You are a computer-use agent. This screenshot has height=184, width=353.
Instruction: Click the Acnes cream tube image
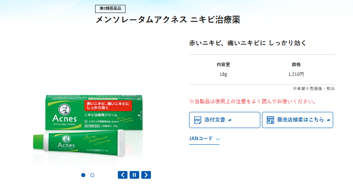tap(79, 143)
